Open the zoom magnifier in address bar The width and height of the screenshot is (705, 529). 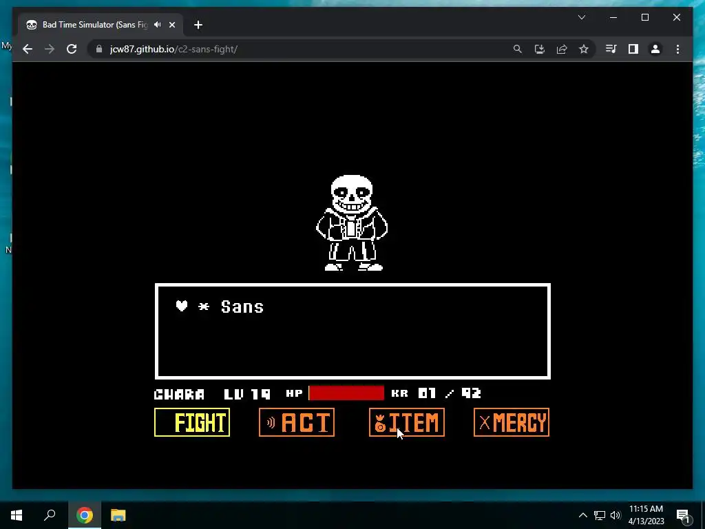point(518,49)
